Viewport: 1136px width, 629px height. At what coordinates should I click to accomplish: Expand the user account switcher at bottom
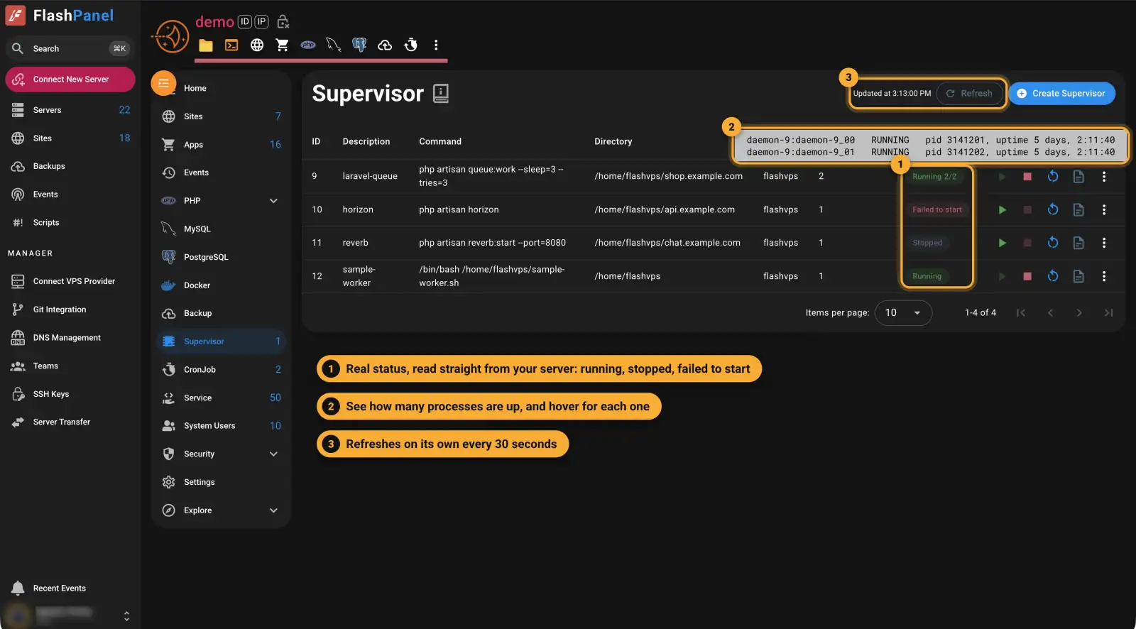point(126,616)
